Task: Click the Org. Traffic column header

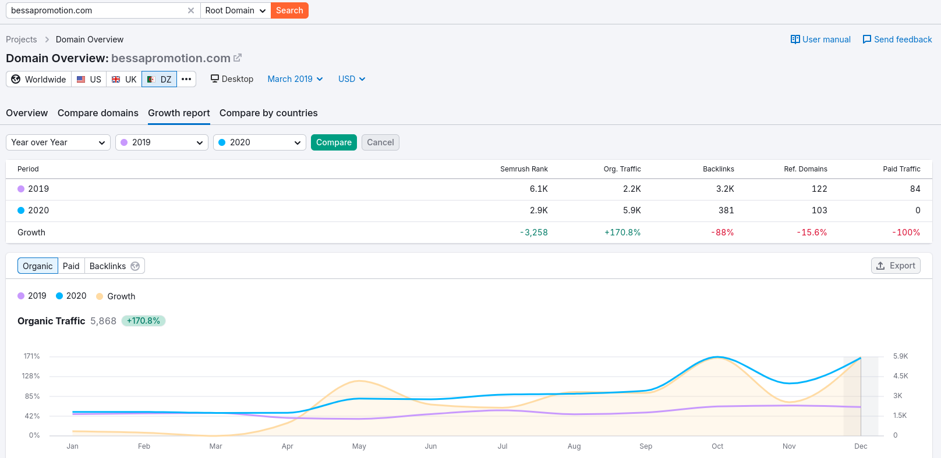Action: (622, 169)
